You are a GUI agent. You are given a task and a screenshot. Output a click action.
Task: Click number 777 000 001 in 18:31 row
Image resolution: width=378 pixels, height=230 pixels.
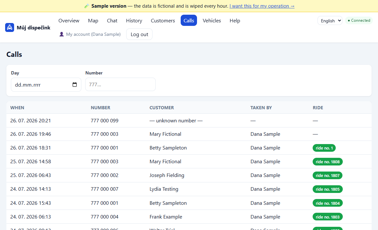pos(105,148)
